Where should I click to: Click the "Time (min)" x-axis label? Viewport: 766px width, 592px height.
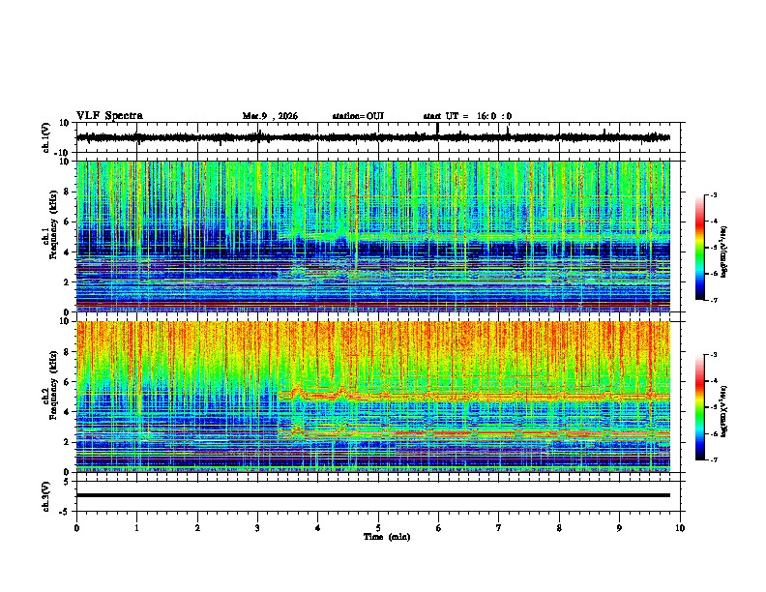pyautogui.click(x=387, y=537)
